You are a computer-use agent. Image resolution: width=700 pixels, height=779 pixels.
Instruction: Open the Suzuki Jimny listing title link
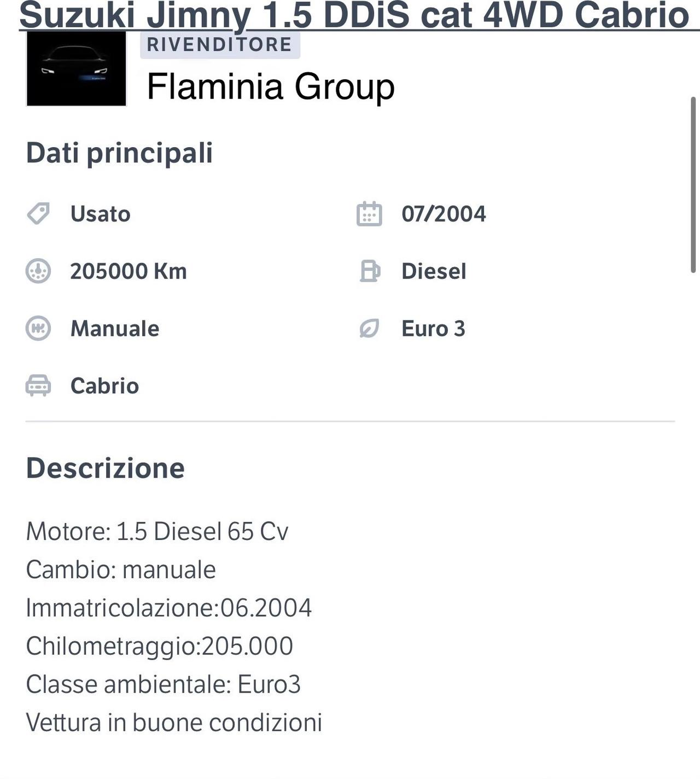[x=354, y=15]
